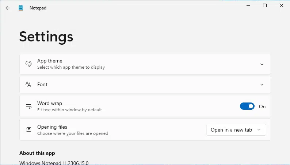This screenshot has height=165, width=290.
Task: Click the App theme palette icon
Action: [x=28, y=64]
